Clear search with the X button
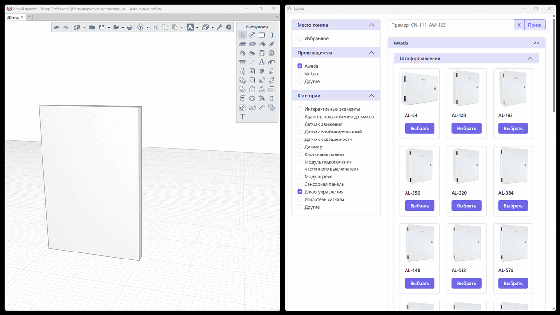Viewport: 560px width, 315px height. 519,25
